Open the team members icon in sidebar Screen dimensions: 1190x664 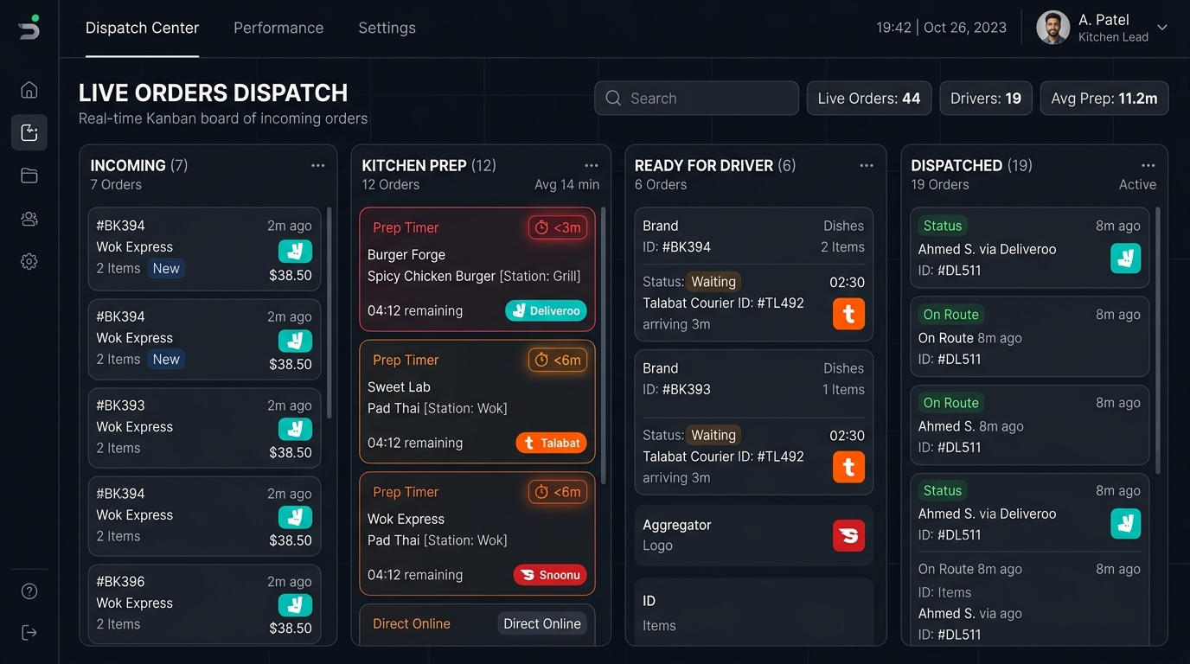29,219
